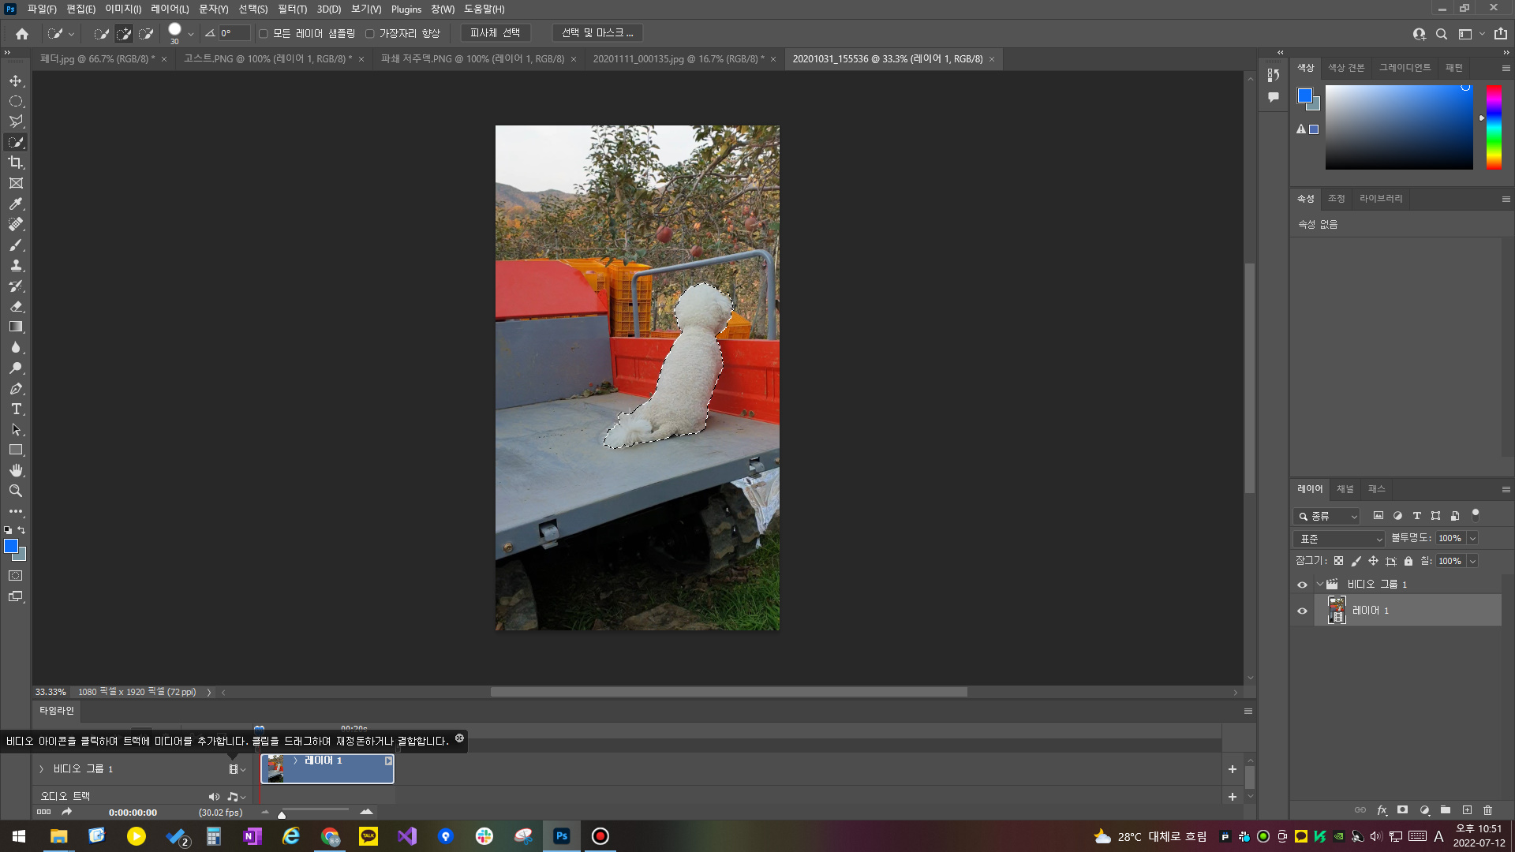Click the Search button in top bar
Viewport: 1515px width, 852px height.
pyautogui.click(x=1442, y=34)
